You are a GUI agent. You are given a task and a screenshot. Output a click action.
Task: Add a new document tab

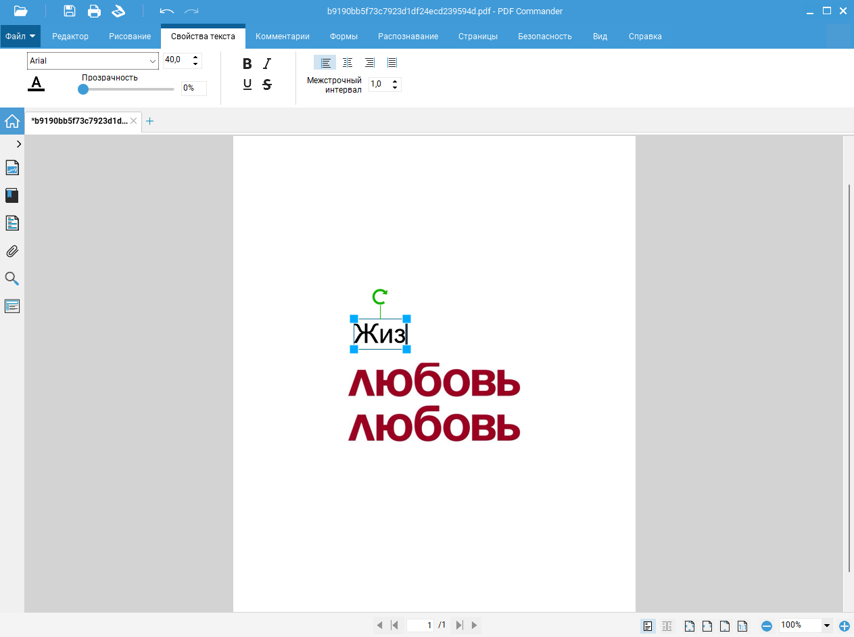coord(150,121)
